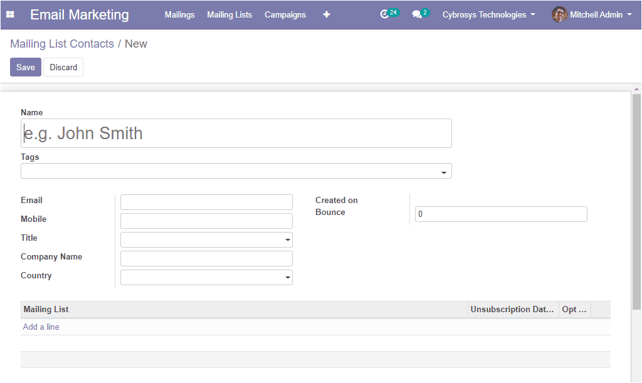Go back to Mailing List Contacts breadcrumb
Image resolution: width=642 pixels, height=383 pixels.
tap(62, 44)
